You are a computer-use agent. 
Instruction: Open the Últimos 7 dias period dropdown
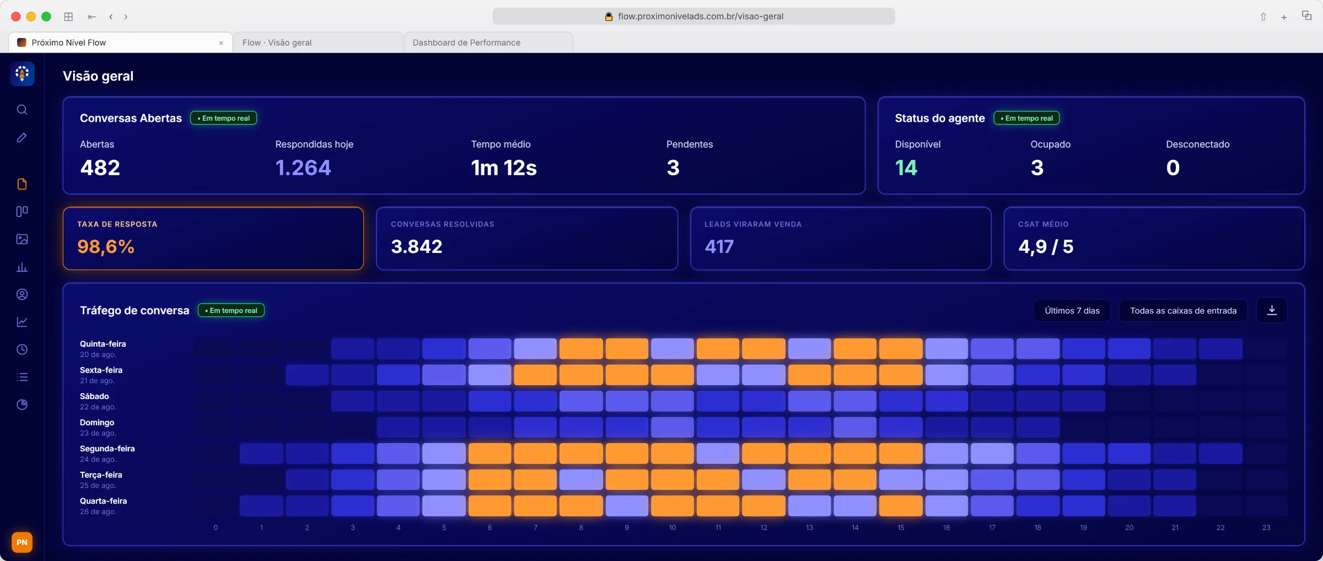1072,310
